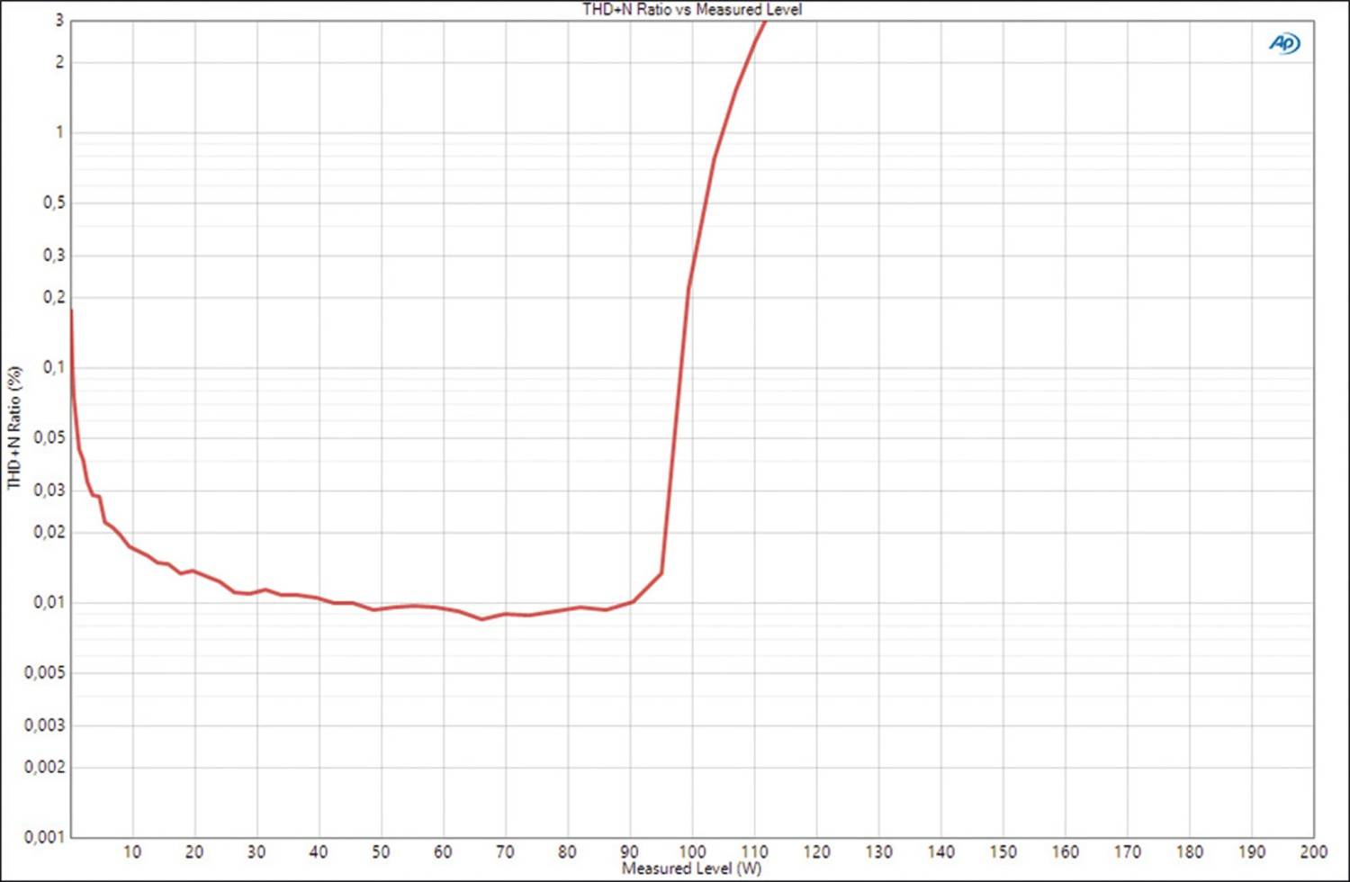Click the x-axis tick label '180'
The height and width of the screenshot is (882, 1350).
coord(1189,851)
